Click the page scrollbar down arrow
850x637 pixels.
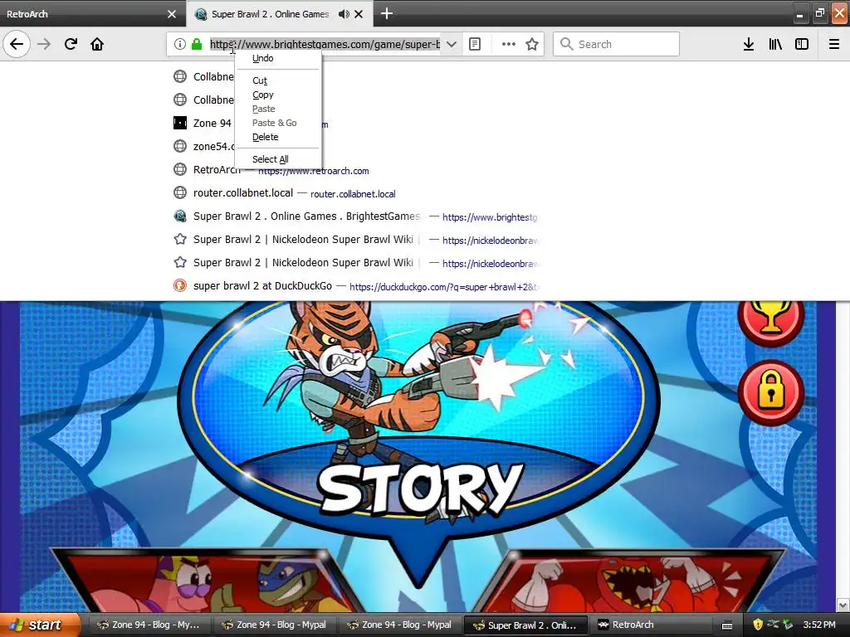(843, 605)
